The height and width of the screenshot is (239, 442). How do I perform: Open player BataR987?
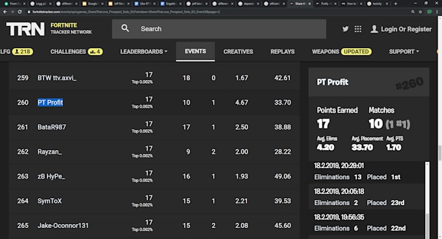tap(51, 127)
